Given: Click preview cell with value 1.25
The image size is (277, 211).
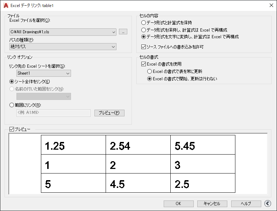Looking at the screenshot, I should pyautogui.click(x=73, y=145).
